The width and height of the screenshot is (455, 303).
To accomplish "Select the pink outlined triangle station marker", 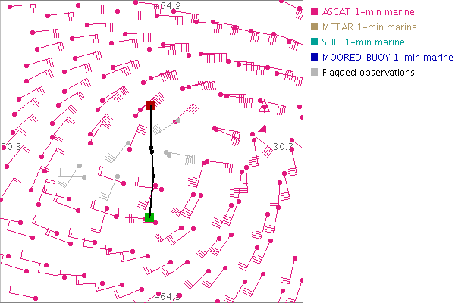I will tap(264, 108).
